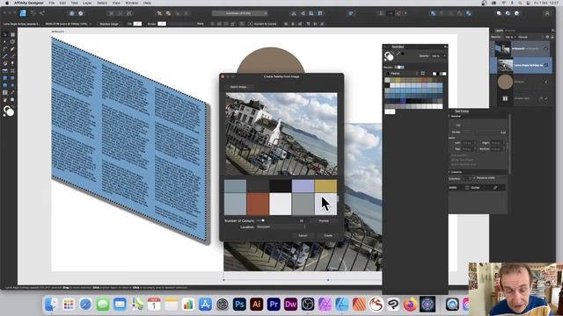Collapse the General section in Text Frame
This screenshot has height=316, width=563.
pos(450,116)
